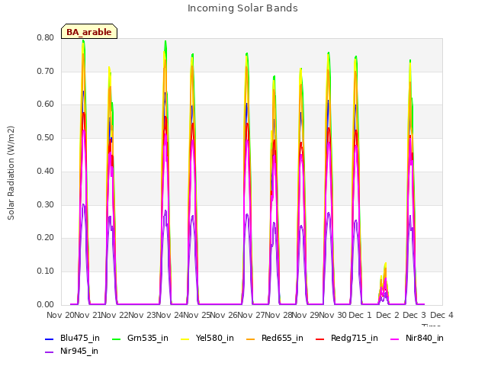Click the 0.70 y-axis tick label

tap(46, 71)
